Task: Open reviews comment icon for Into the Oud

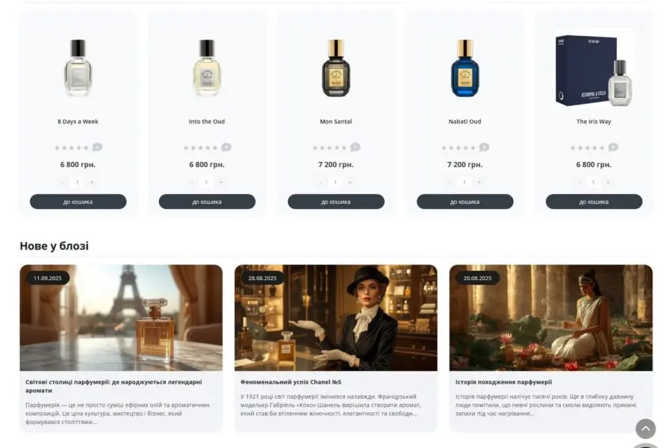Action: (226, 148)
